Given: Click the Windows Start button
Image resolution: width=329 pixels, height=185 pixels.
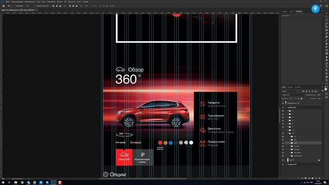Looking at the screenshot, I should click(x=3, y=182).
